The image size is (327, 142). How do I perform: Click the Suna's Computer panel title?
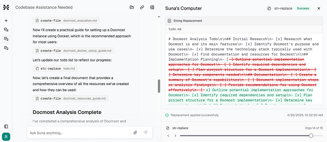click(183, 8)
